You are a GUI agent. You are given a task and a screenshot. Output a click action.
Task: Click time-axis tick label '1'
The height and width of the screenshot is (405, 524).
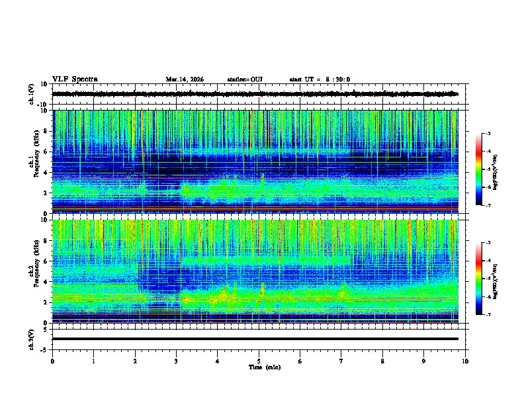point(93,361)
